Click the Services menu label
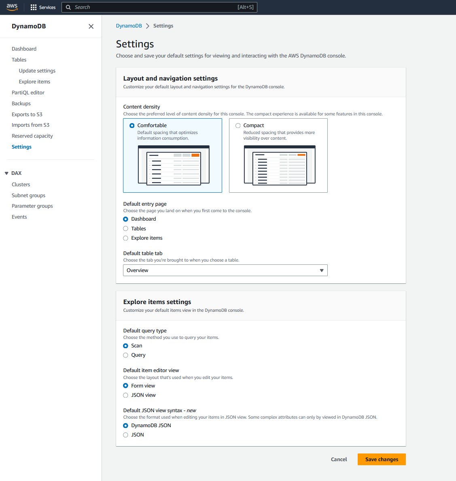456x481 pixels. click(x=47, y=7)
